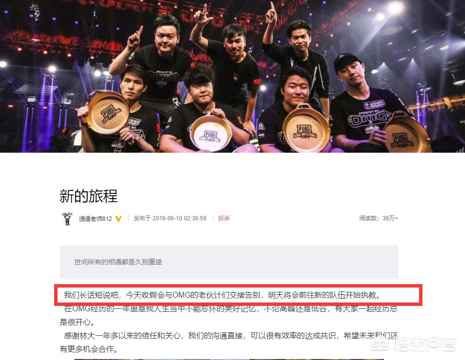Click the red-boxed paragraph 我们长话短说吧

tap(222, 295)
